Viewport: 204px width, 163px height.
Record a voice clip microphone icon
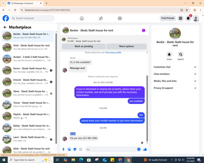point(63,150)
